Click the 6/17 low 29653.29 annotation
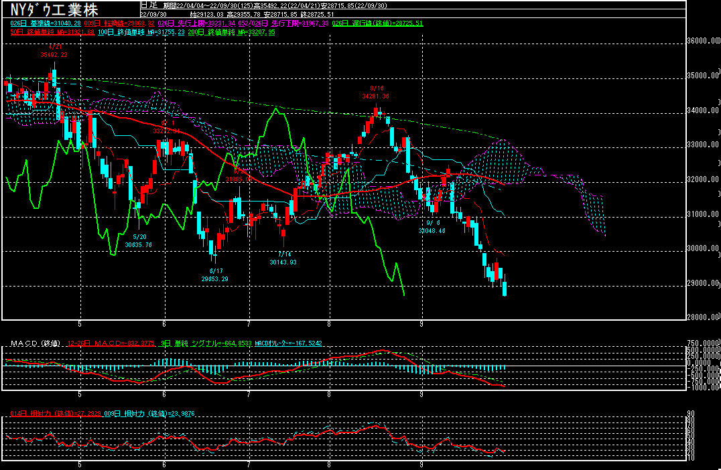Image resolution: width=721 pixels, height=470 pixels. tap(214, 275)
